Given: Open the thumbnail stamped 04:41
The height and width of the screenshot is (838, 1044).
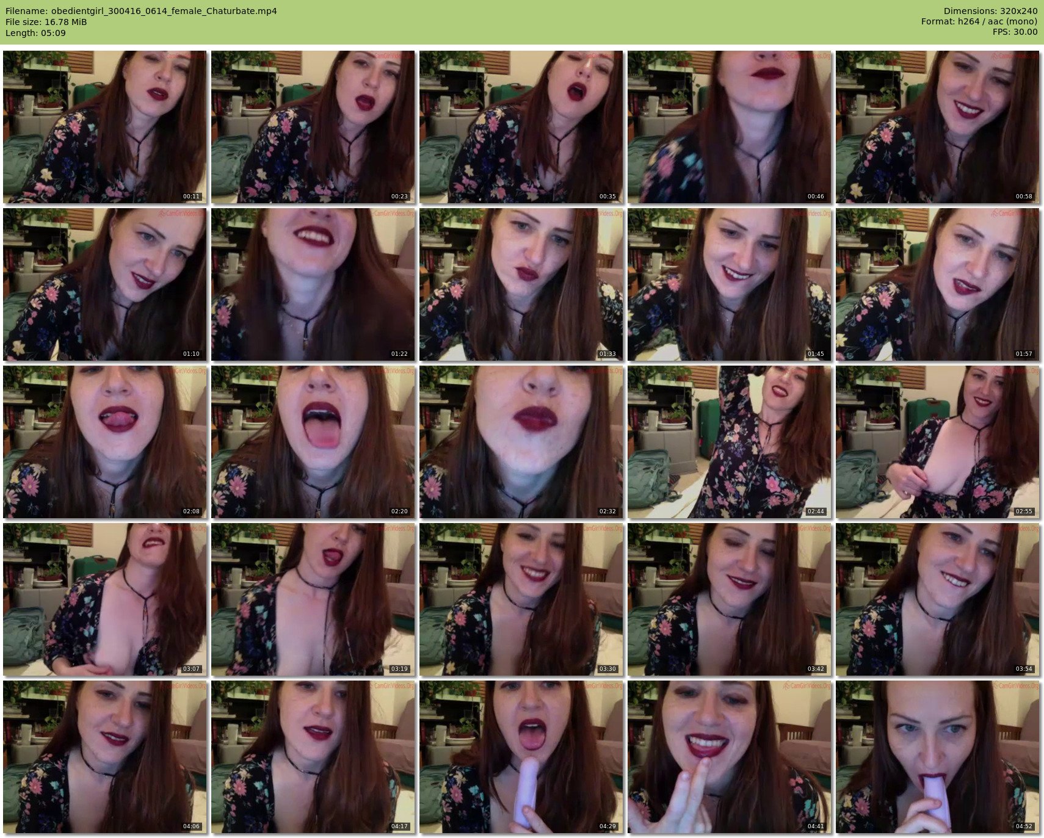Looking at the screenshot, I should 729,757.
